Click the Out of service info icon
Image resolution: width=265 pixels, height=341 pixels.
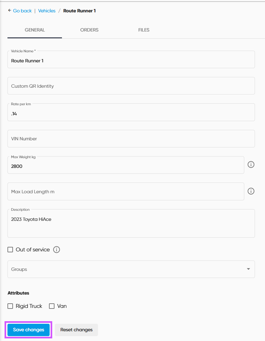click(x=56, y=250)
